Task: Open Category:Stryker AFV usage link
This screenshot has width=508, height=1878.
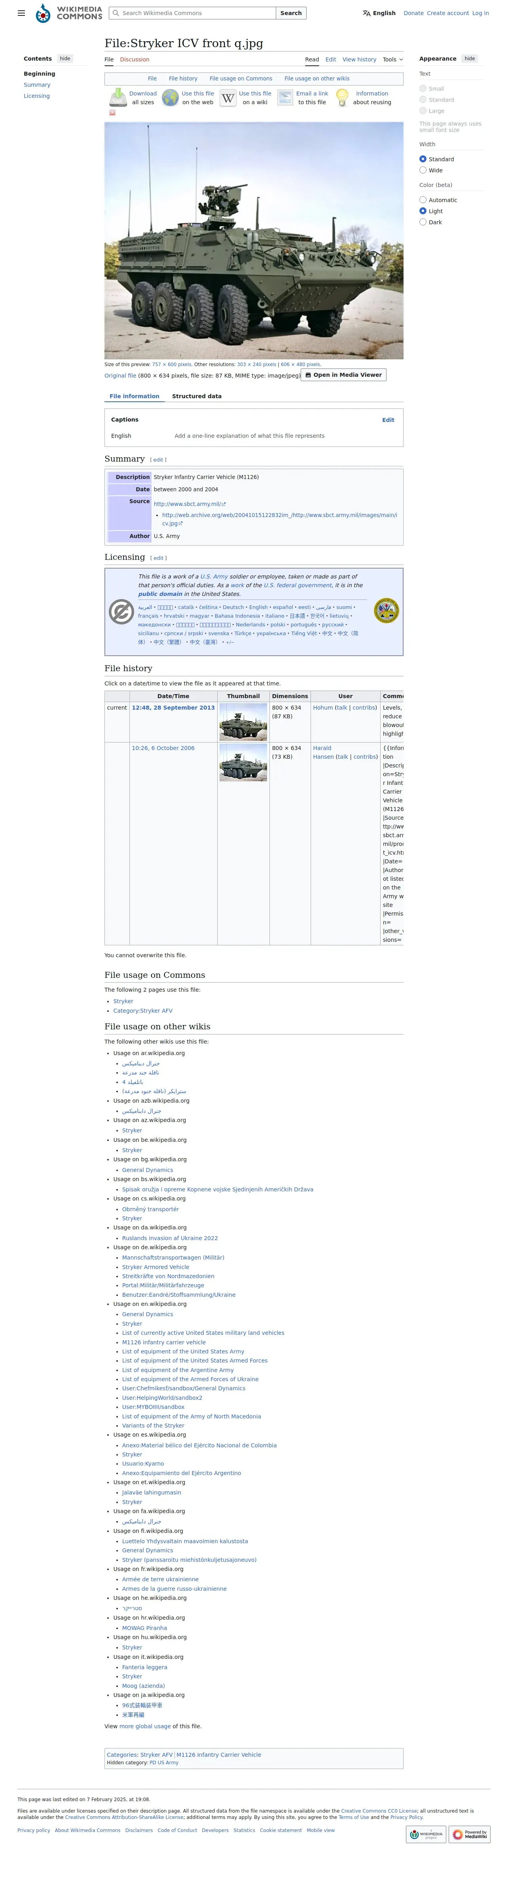Action: (143, 1011)
